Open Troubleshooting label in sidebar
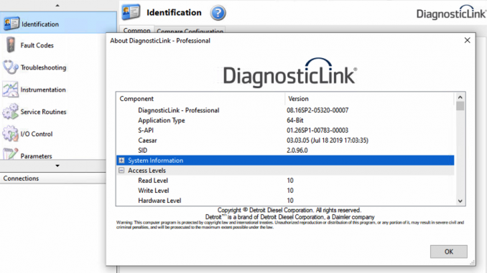Viewport: 487px width, 273px height. [x=44, y=67]
